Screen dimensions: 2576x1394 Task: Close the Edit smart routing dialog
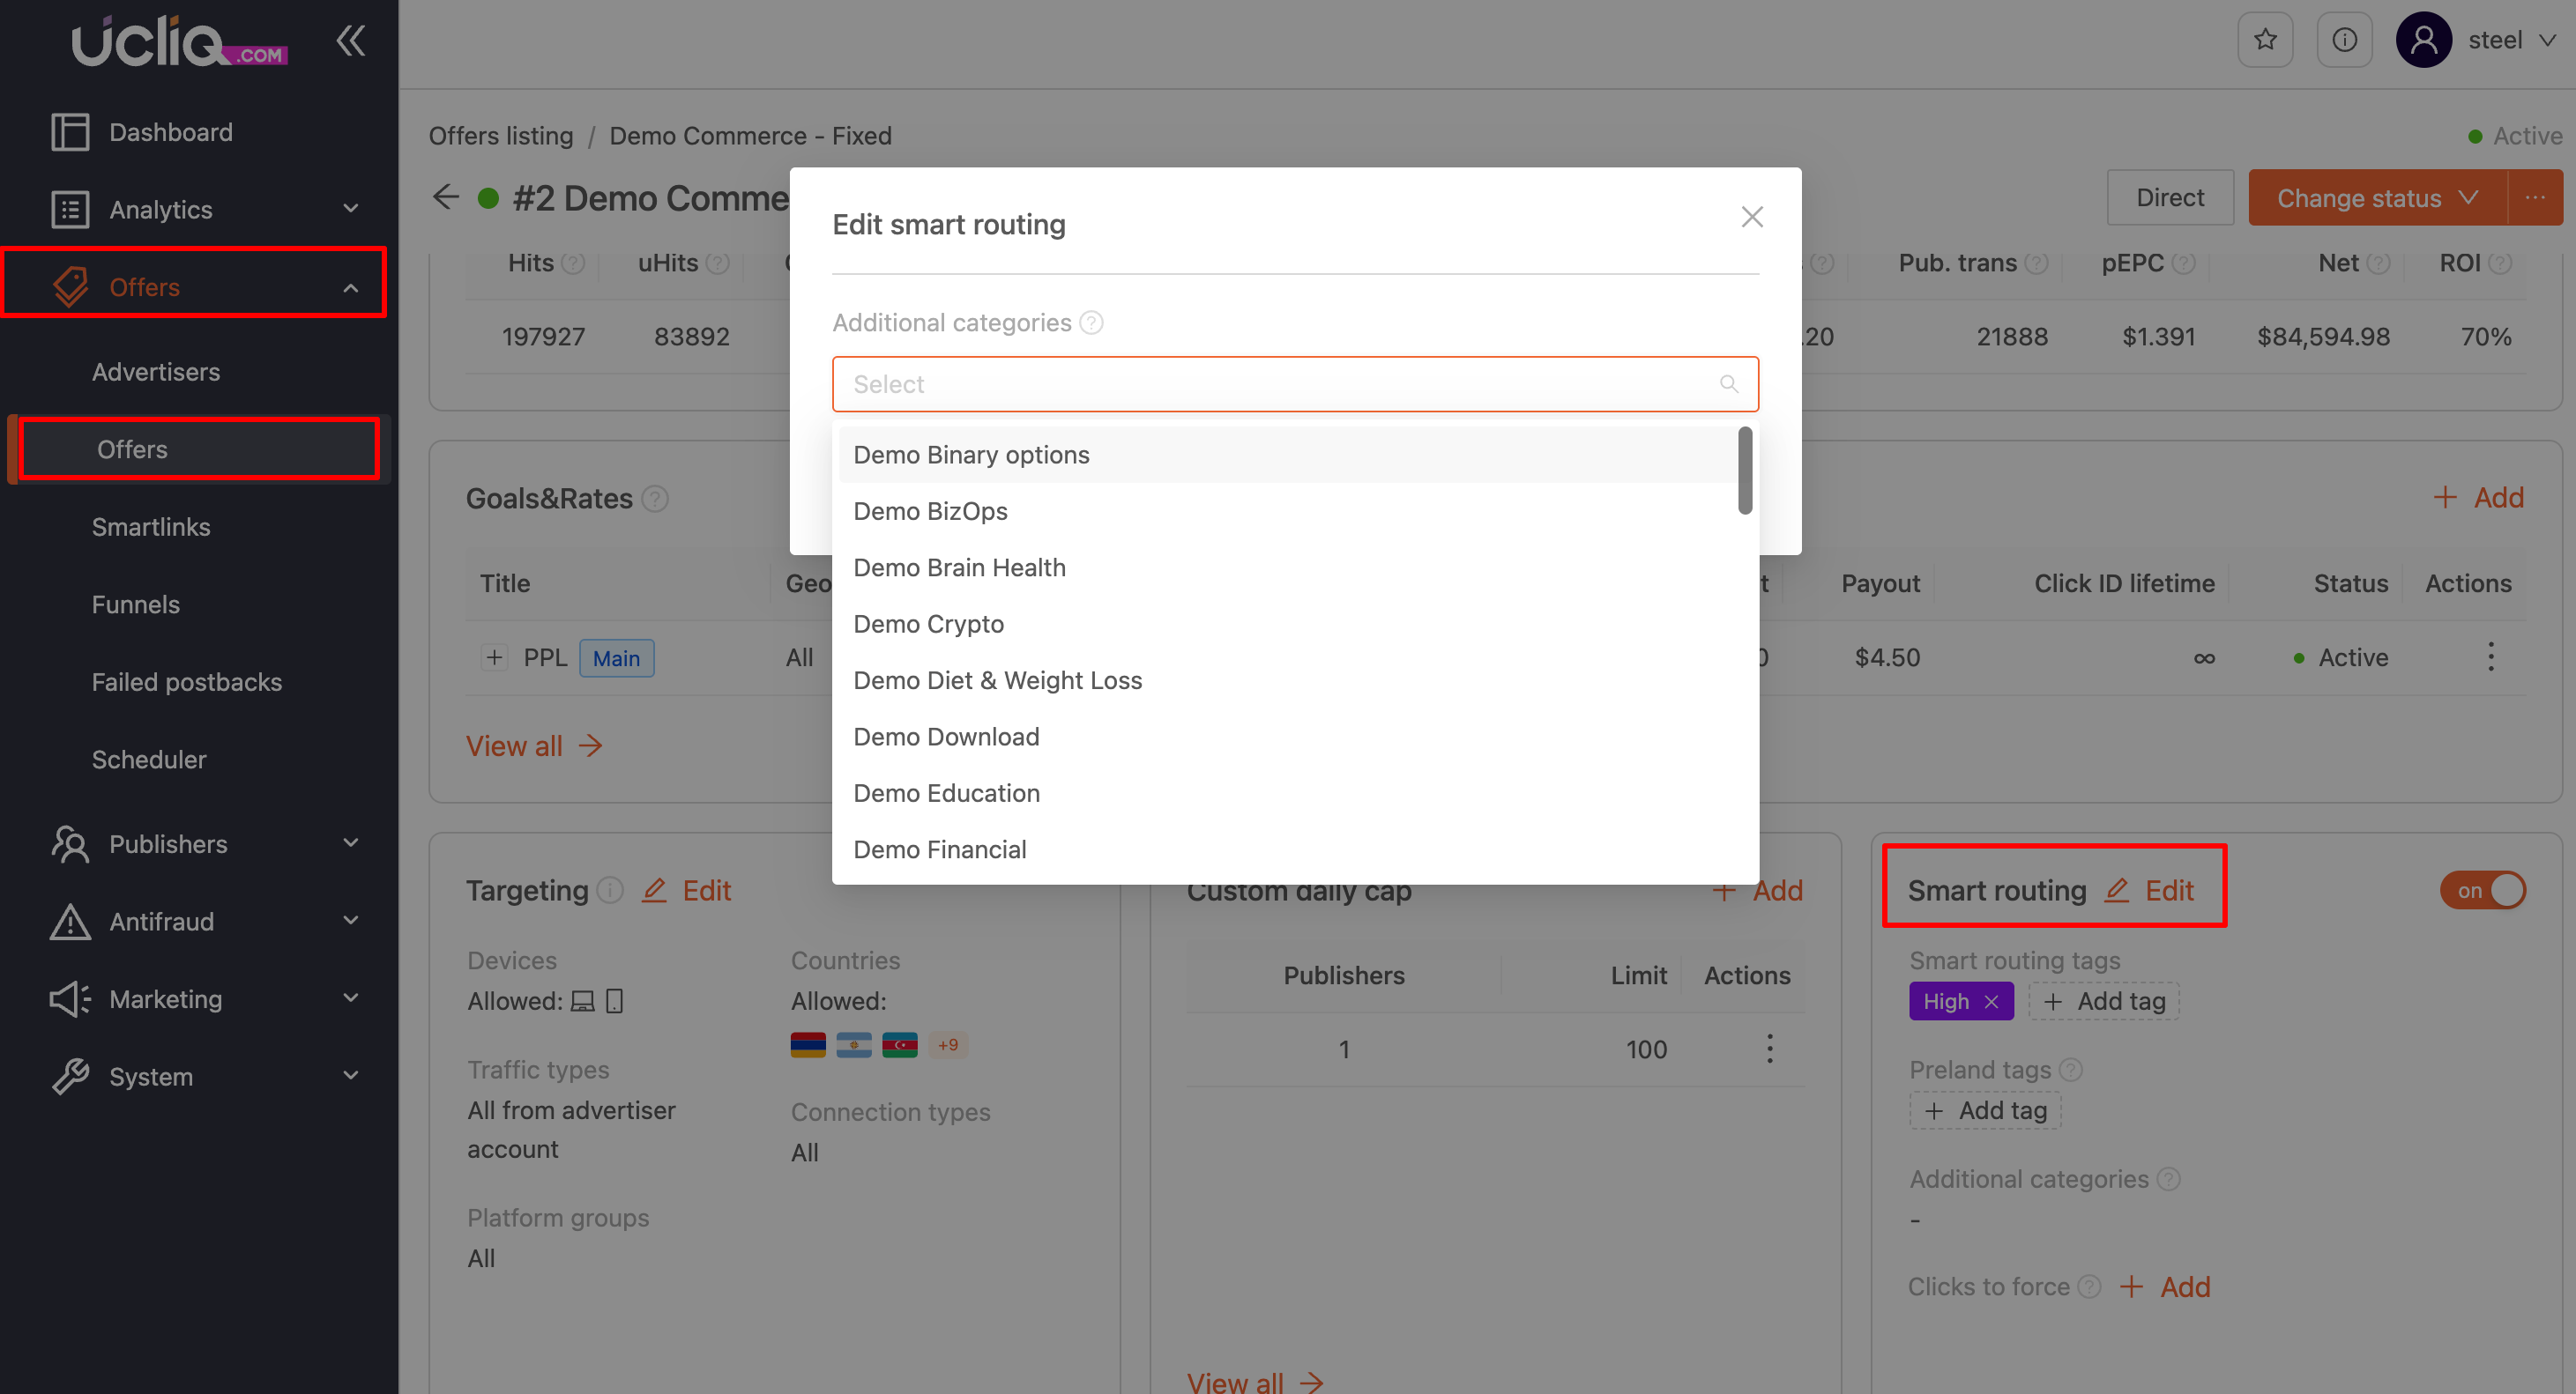tap(1751, 217)
